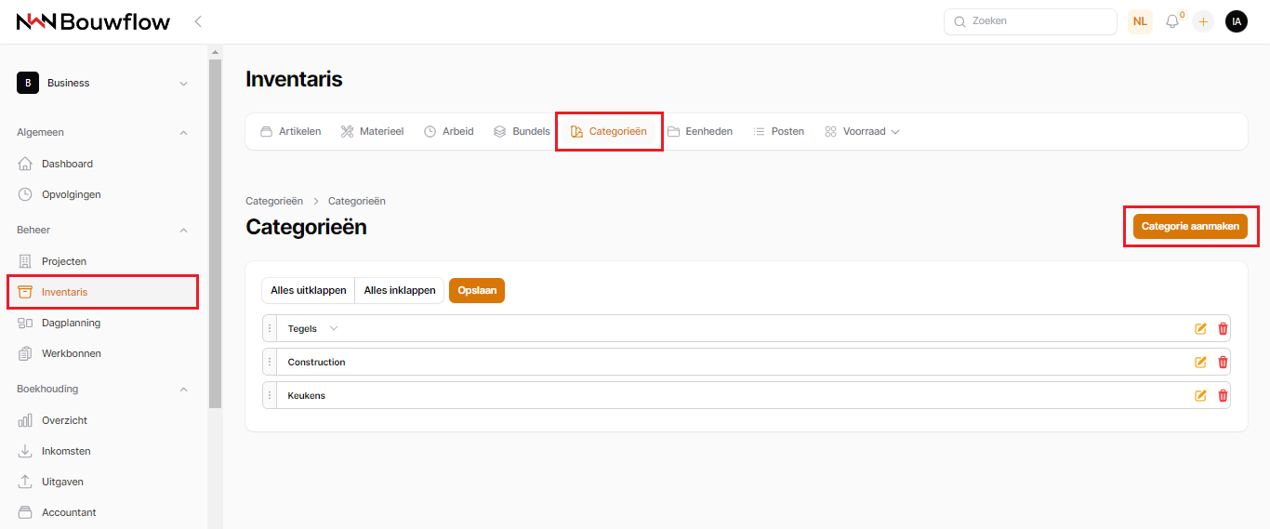Click the Zoeken search field
The width and height of the screenshot is (1270, 529).
(1030, 21)
